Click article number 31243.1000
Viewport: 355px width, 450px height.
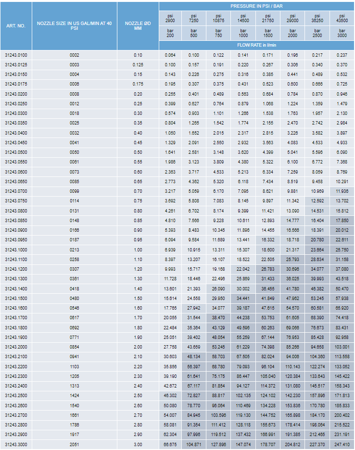[x=16, y=250]
